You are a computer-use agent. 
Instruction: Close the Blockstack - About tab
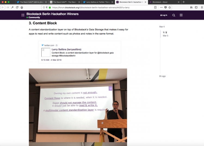pos(179,2)
